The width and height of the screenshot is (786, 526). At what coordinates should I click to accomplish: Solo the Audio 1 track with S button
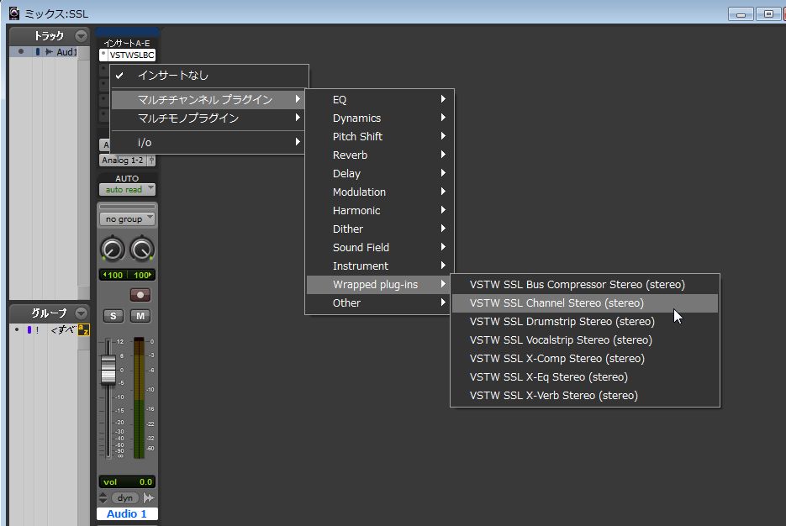click(x=113, y=316)
